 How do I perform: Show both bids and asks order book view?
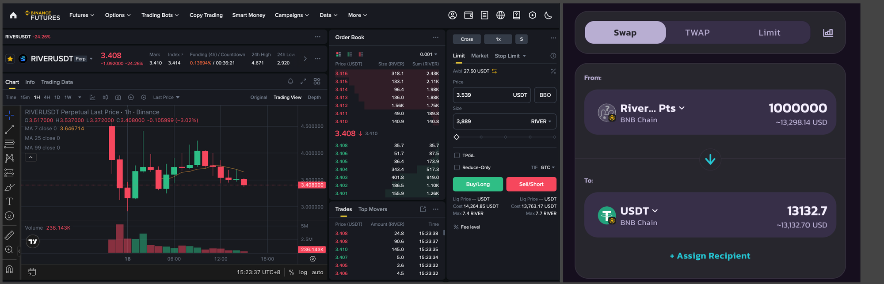[x=339, y=54]
